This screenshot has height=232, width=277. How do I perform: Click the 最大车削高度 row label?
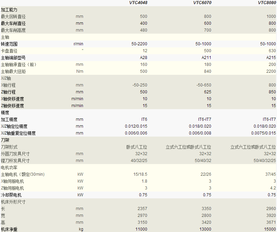[x=13, y=30]
